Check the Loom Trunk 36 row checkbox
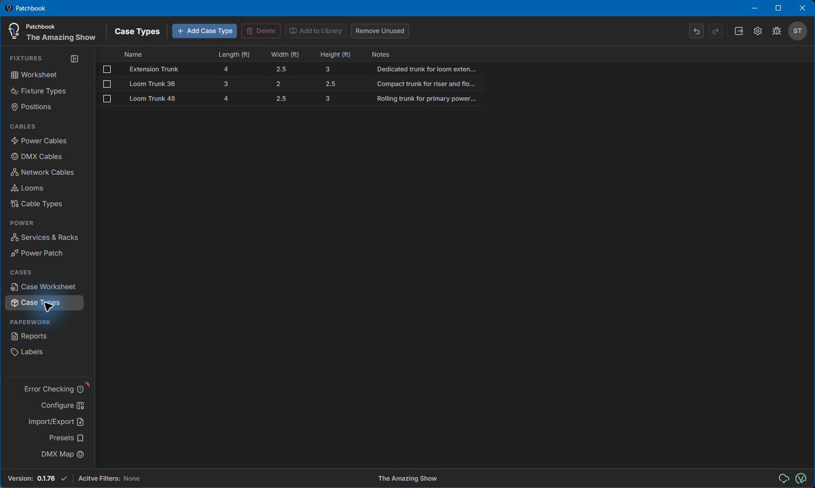This screenshot has height=488, width=815. tap(107, 84)
